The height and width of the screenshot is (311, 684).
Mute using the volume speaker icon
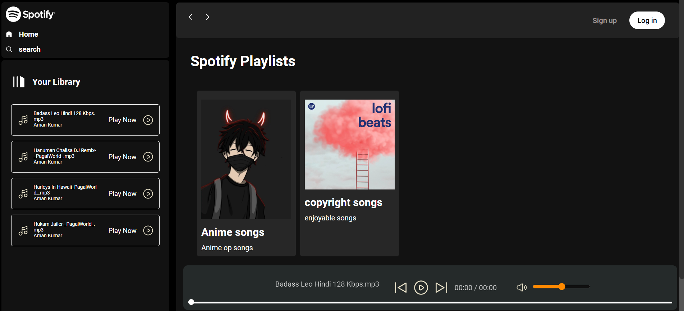522,287
